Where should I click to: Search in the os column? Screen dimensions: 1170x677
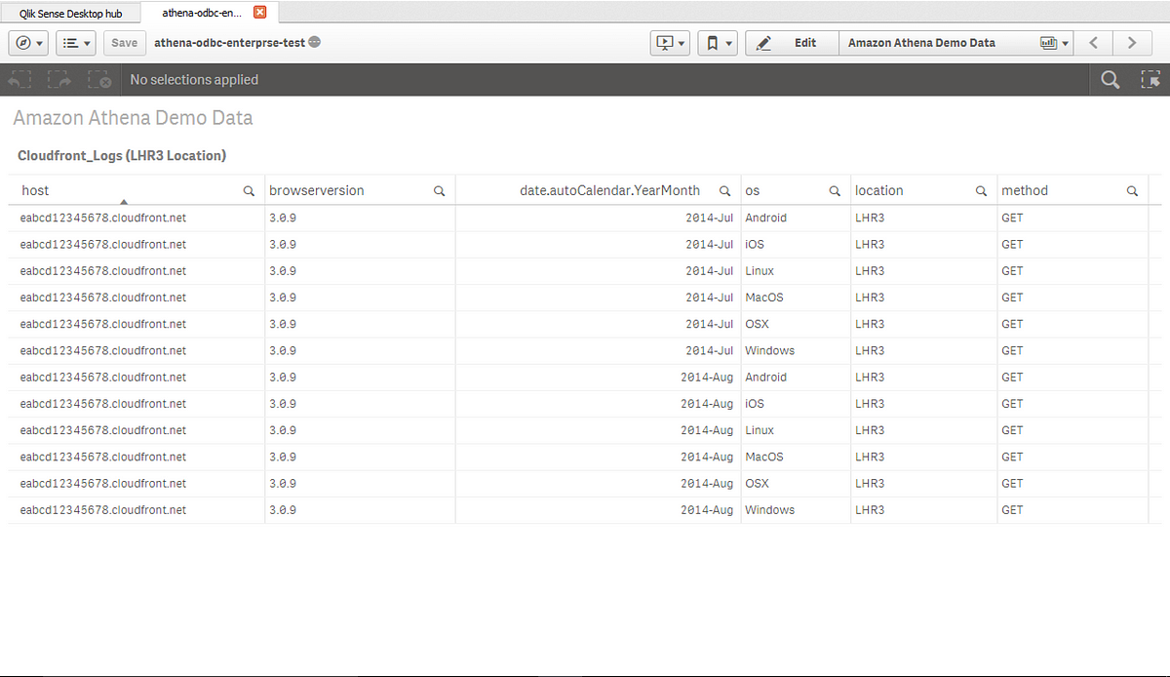(x=835, y=191)
